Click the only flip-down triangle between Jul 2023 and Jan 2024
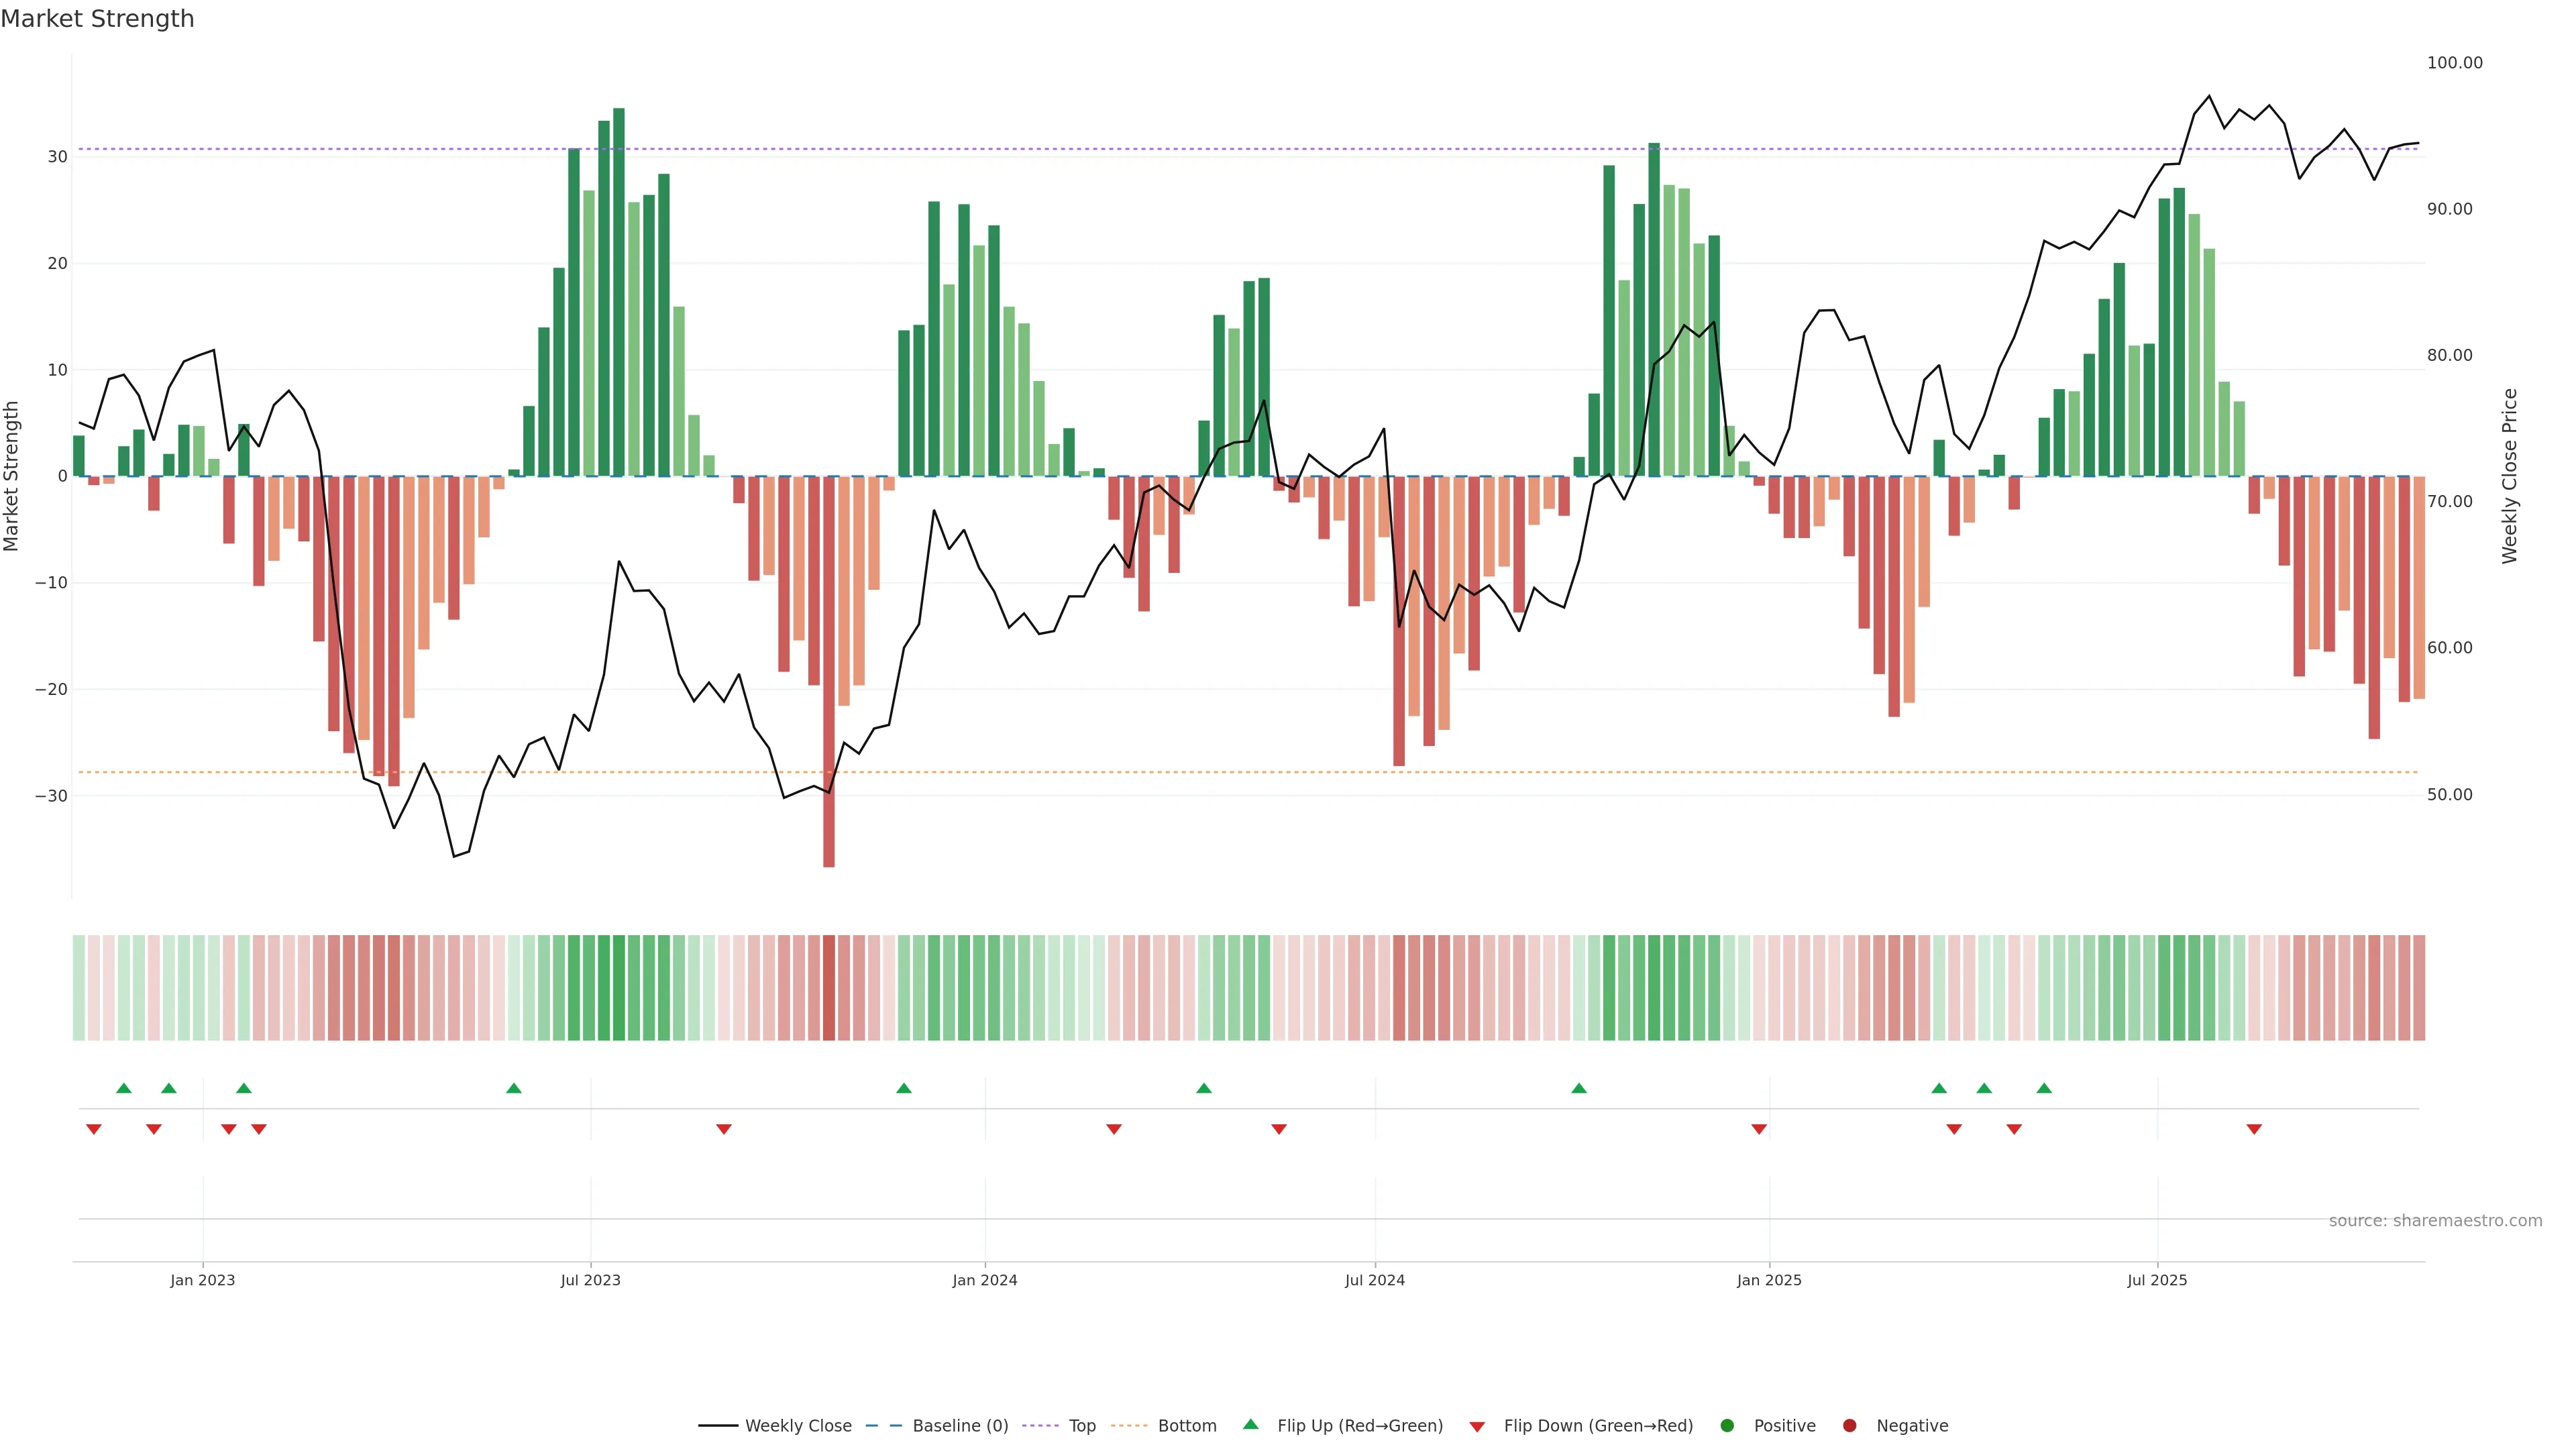This screenshot has height=1449, width=2576. [x=724, y=1129]
